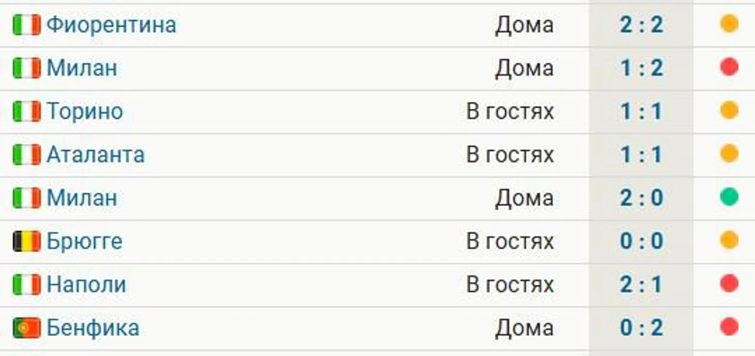The image size is (755, 356).
Task: Click the 0 : 2 score against Бенфика
Action: click(x=641, y=328)
